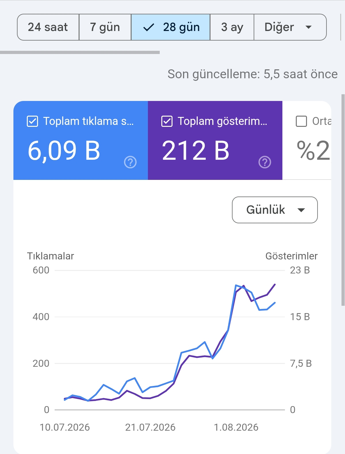Click the vertical scrollbar on right edge

pos(343,200)
